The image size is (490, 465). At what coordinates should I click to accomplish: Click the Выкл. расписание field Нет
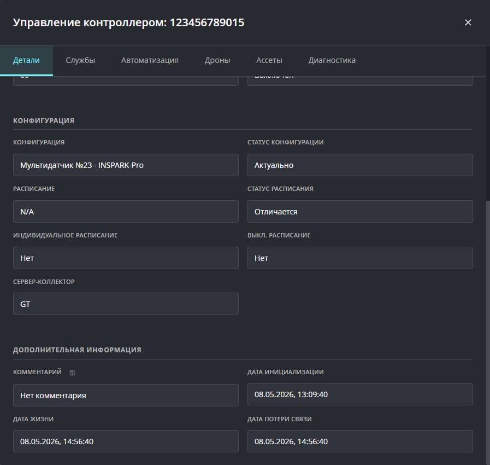coord(360,258)
